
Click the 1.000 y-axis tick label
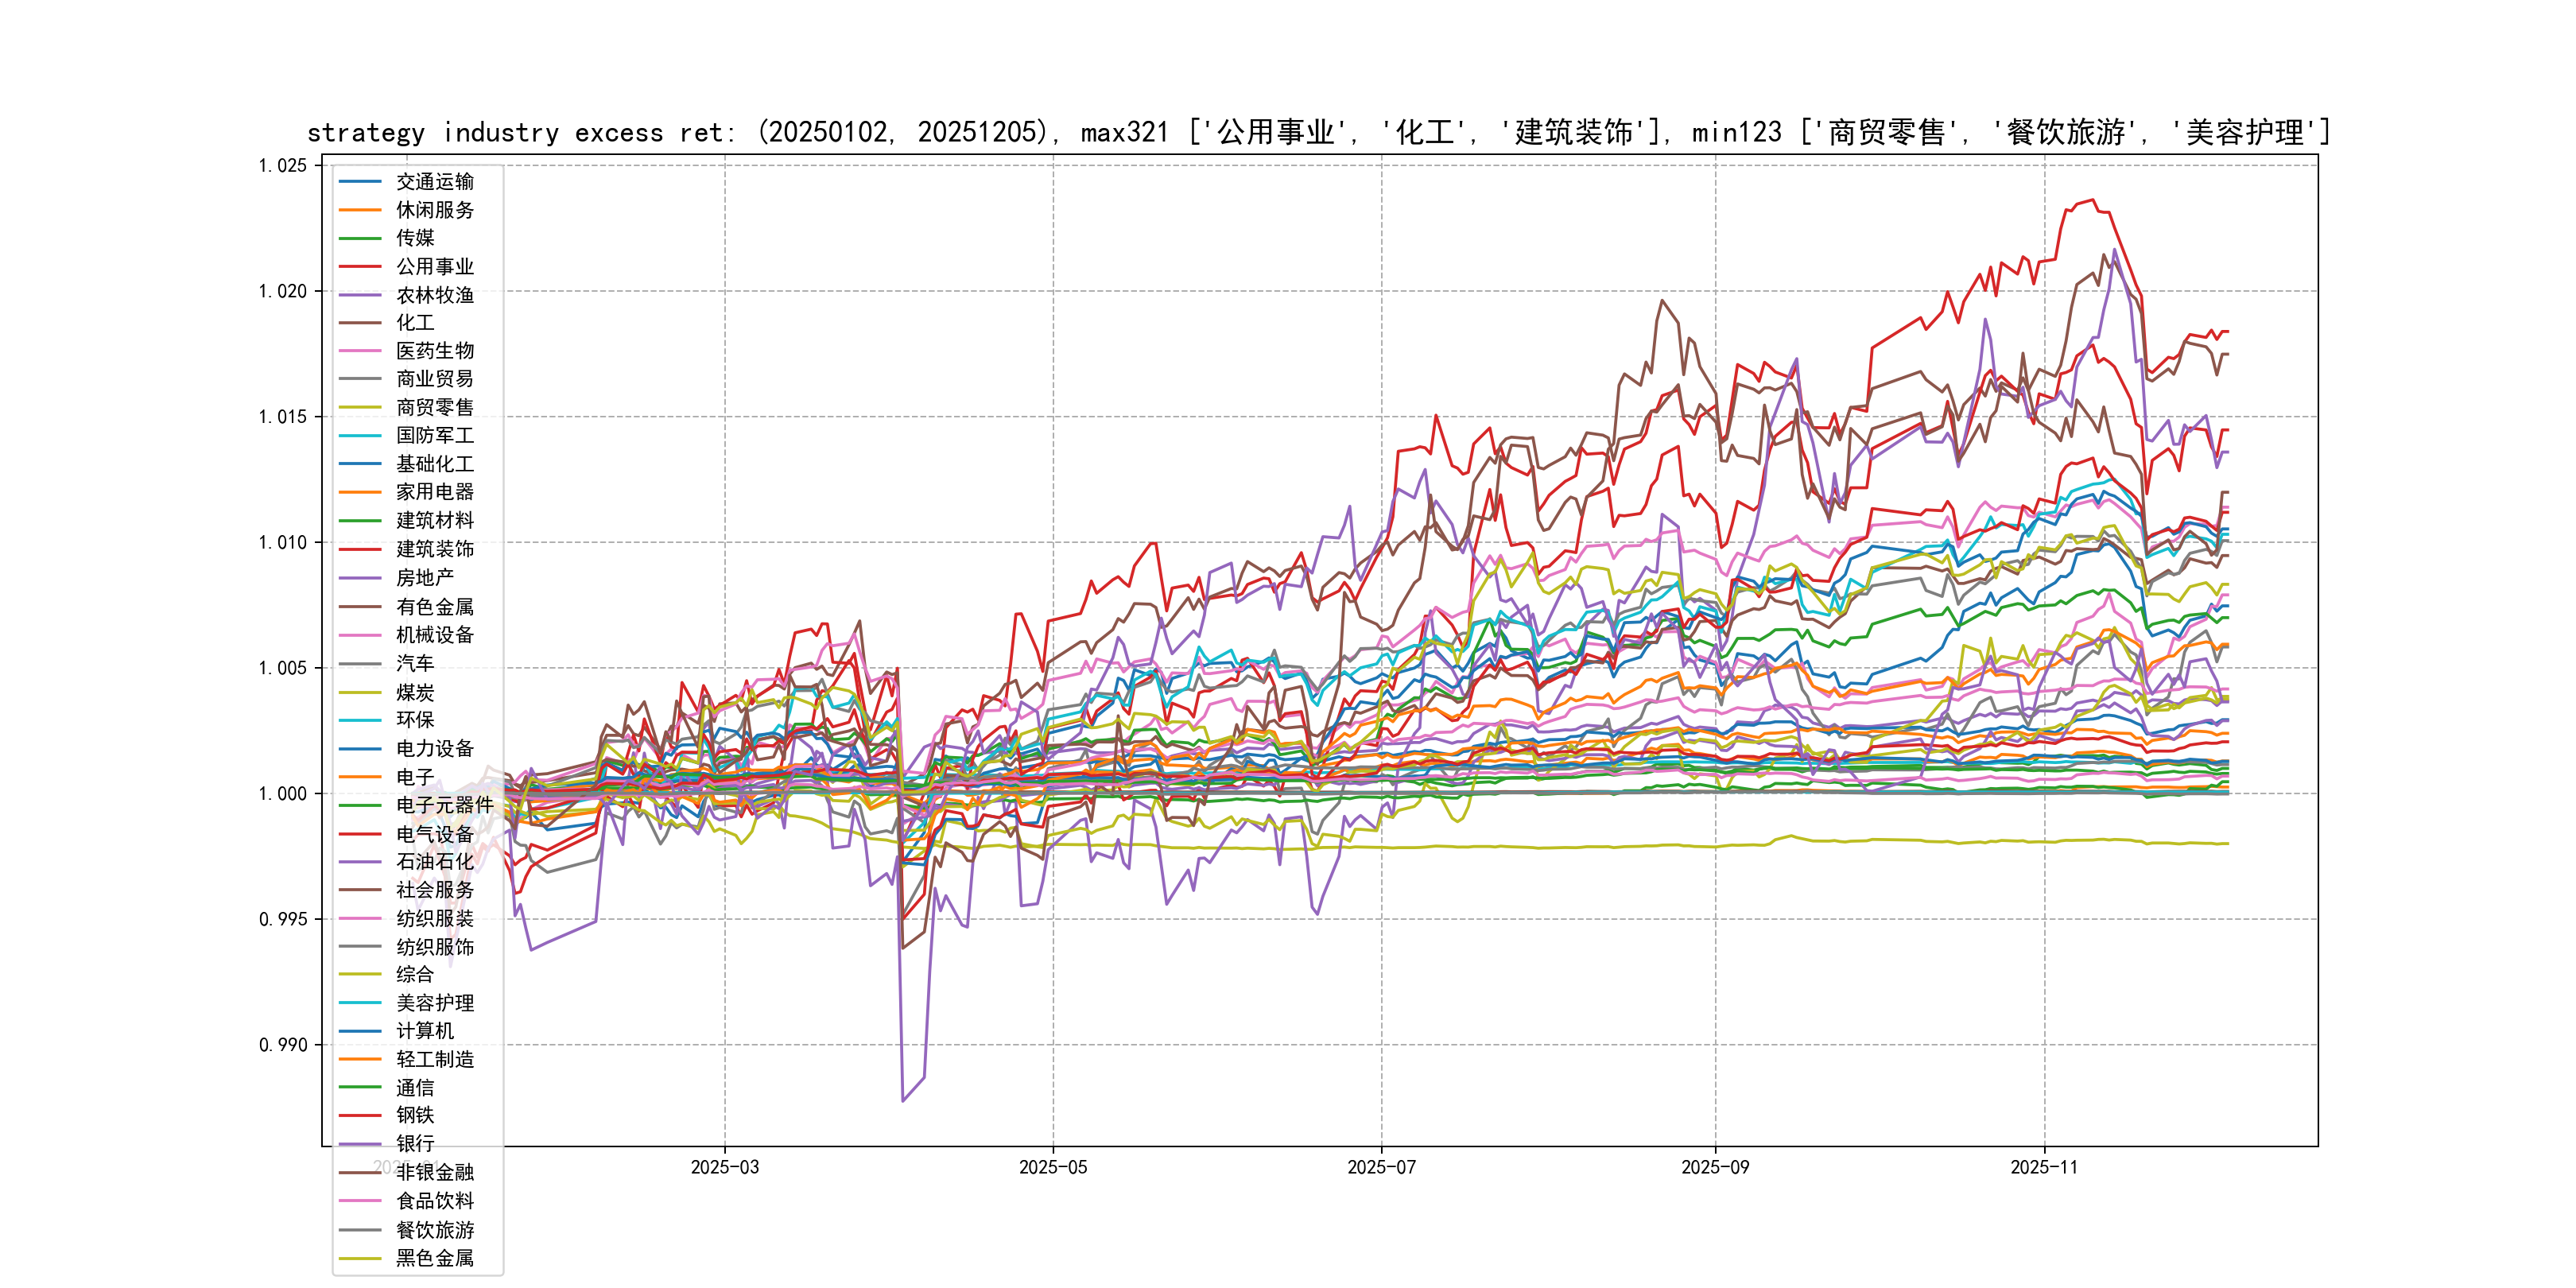[282, 795]
